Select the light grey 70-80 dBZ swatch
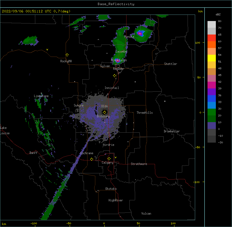232x227 pixels. pyautogui.click(x=212, y=25)
